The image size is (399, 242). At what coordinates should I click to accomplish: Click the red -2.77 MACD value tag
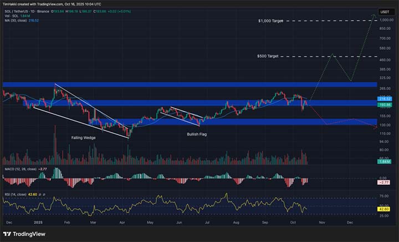point(383,182)
